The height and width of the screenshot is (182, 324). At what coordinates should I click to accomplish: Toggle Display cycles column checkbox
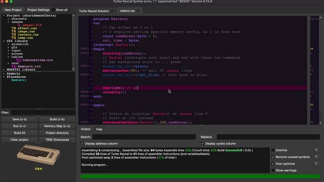point(202,144)
